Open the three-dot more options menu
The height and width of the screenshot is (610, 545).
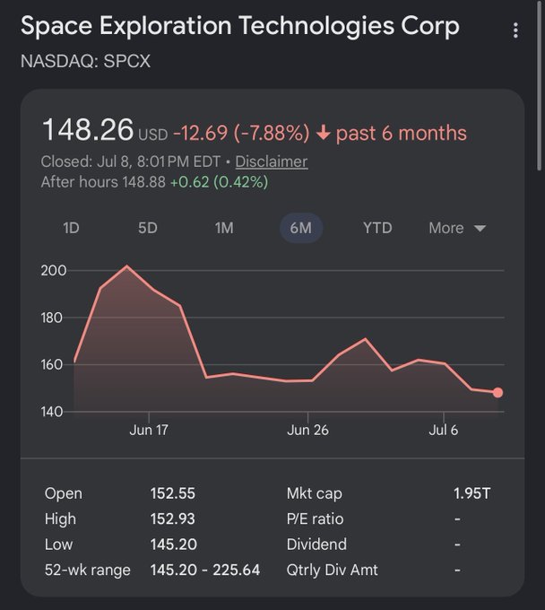coord(515,30)
